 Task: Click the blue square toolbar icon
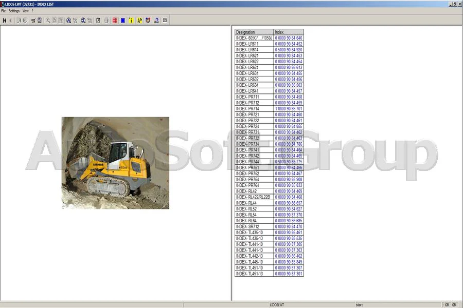[122, 20]
